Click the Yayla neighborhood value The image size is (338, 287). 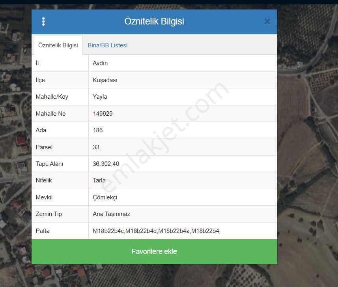100,97
